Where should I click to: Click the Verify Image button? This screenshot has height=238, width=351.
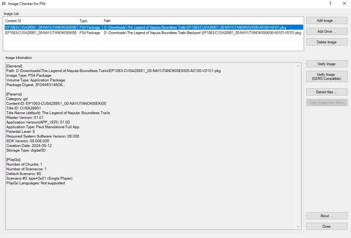[x=327, y=64]
